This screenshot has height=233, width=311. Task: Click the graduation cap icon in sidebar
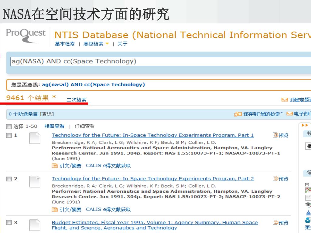[308, 205]
